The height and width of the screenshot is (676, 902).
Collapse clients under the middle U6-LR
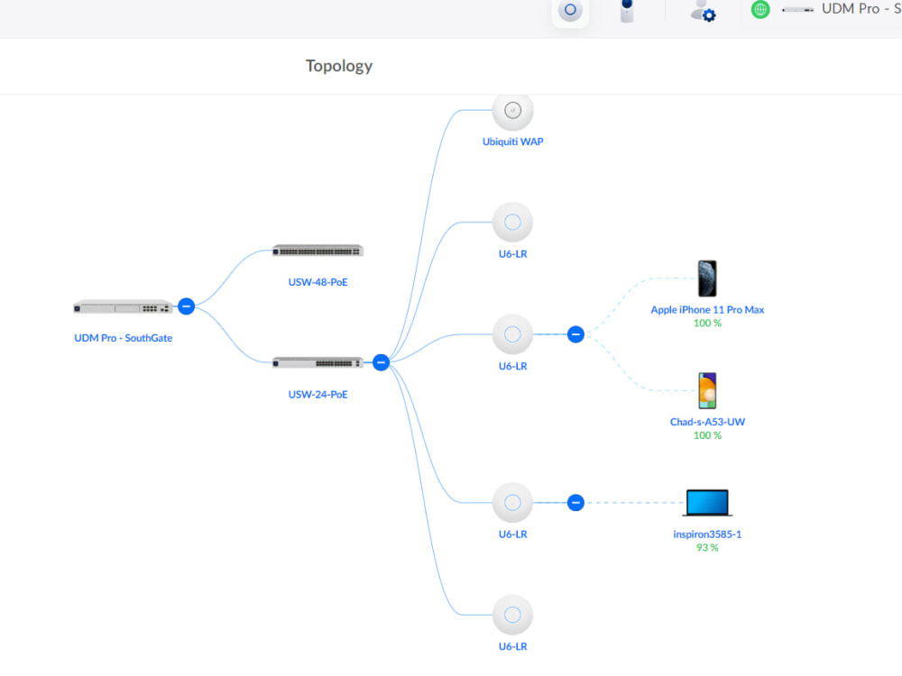(x=575, y=333)
